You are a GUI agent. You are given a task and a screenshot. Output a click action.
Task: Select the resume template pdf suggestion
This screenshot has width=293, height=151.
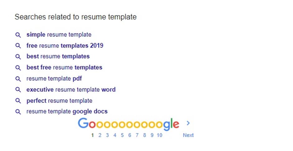[54, 79]
